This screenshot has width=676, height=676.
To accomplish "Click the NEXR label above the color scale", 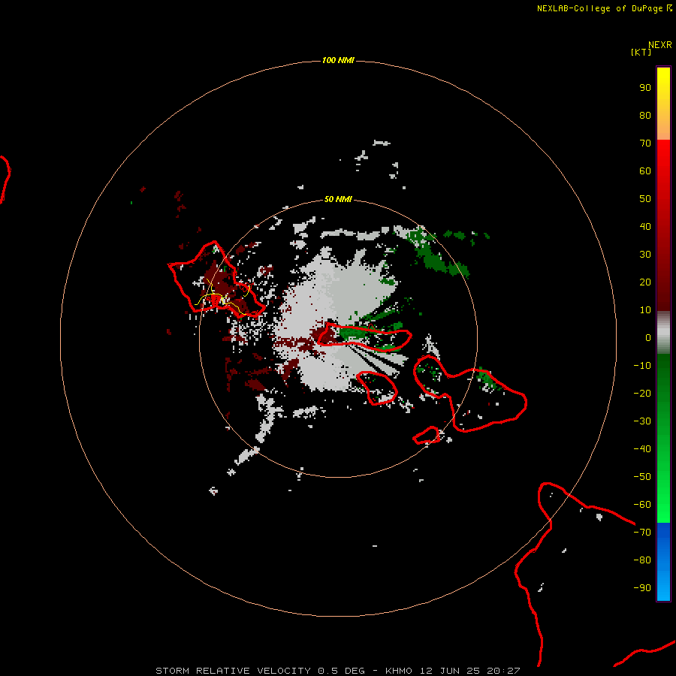I will click(659, 45).
